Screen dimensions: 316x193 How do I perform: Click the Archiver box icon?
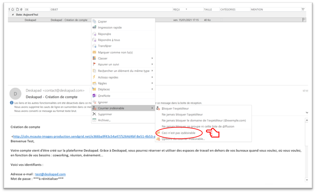click(x=94, y=120)
